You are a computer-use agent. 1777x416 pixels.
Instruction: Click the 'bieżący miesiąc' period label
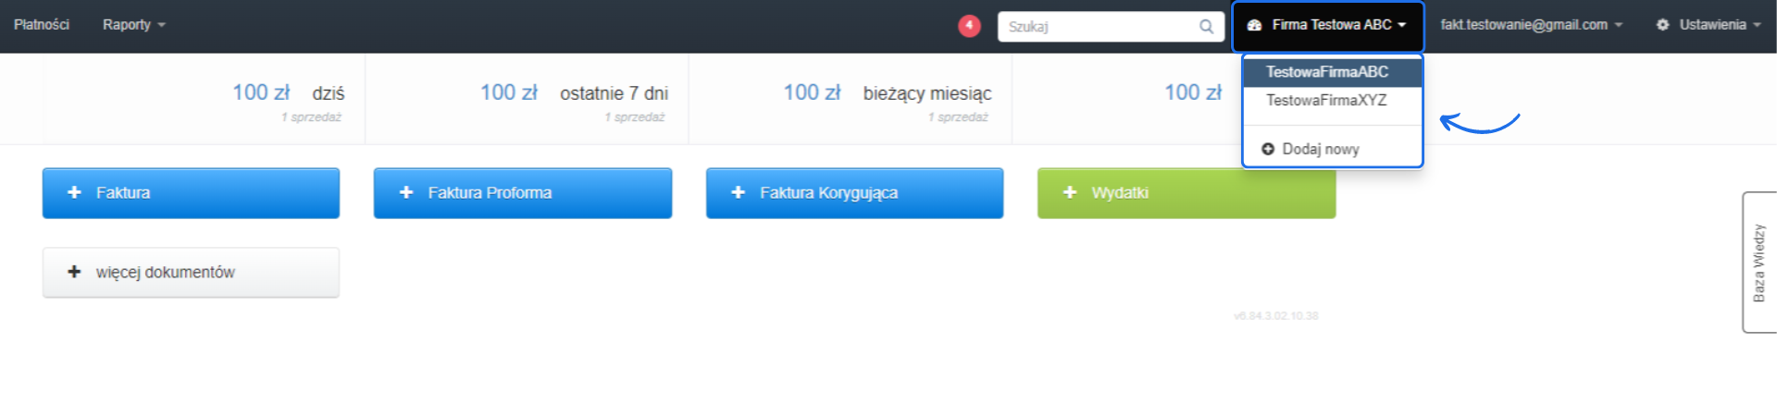click(x=927, y=93)
